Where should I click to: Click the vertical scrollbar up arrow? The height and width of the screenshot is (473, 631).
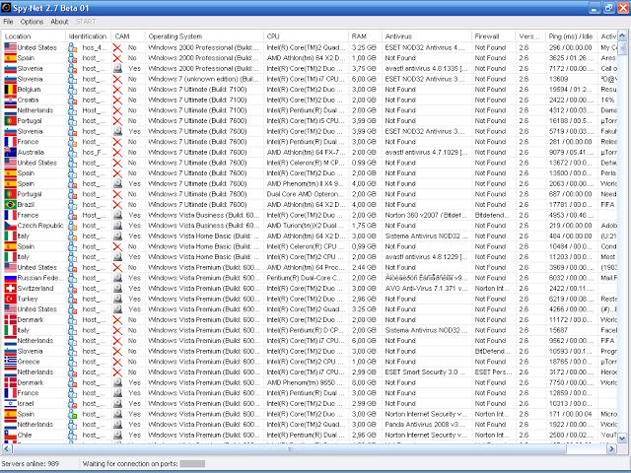tap(622, 36)
